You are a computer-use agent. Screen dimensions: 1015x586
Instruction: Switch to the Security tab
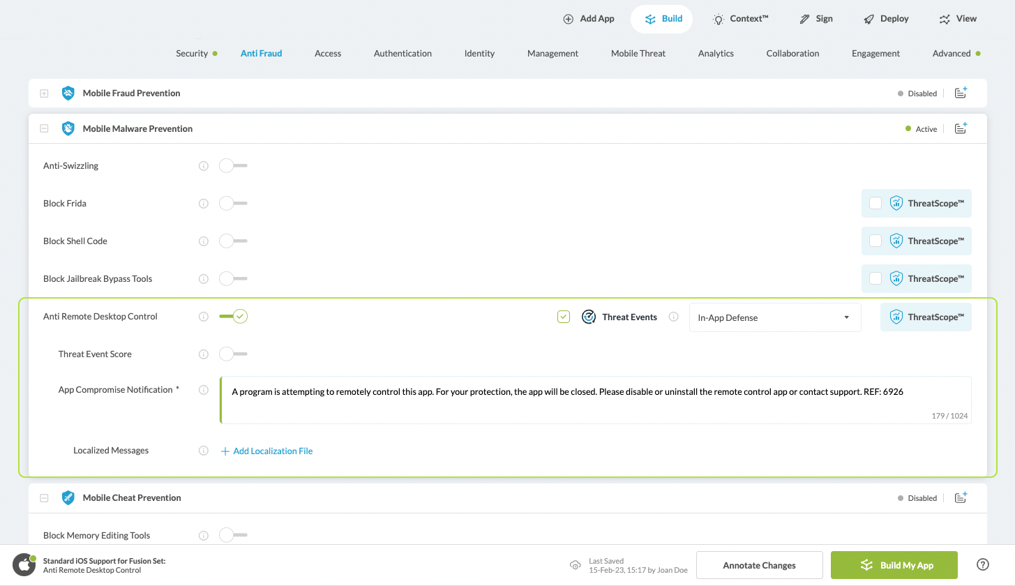192,53
